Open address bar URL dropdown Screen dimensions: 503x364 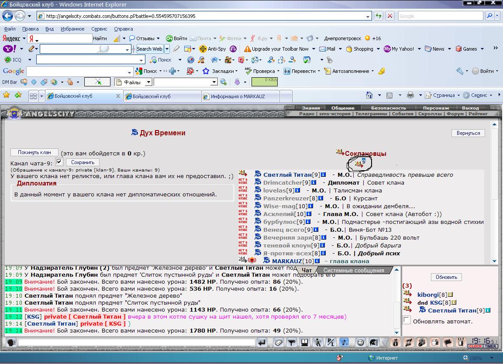tap(368, 16)
